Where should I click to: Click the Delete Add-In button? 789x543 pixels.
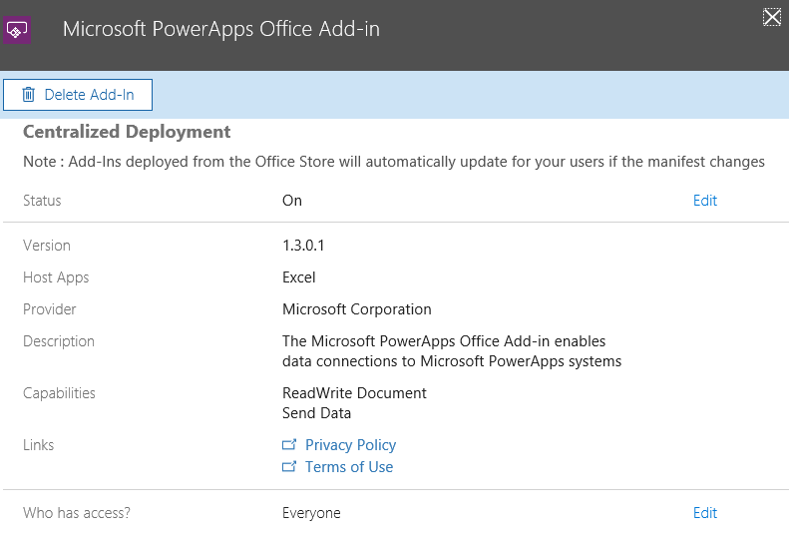(78, 95)
